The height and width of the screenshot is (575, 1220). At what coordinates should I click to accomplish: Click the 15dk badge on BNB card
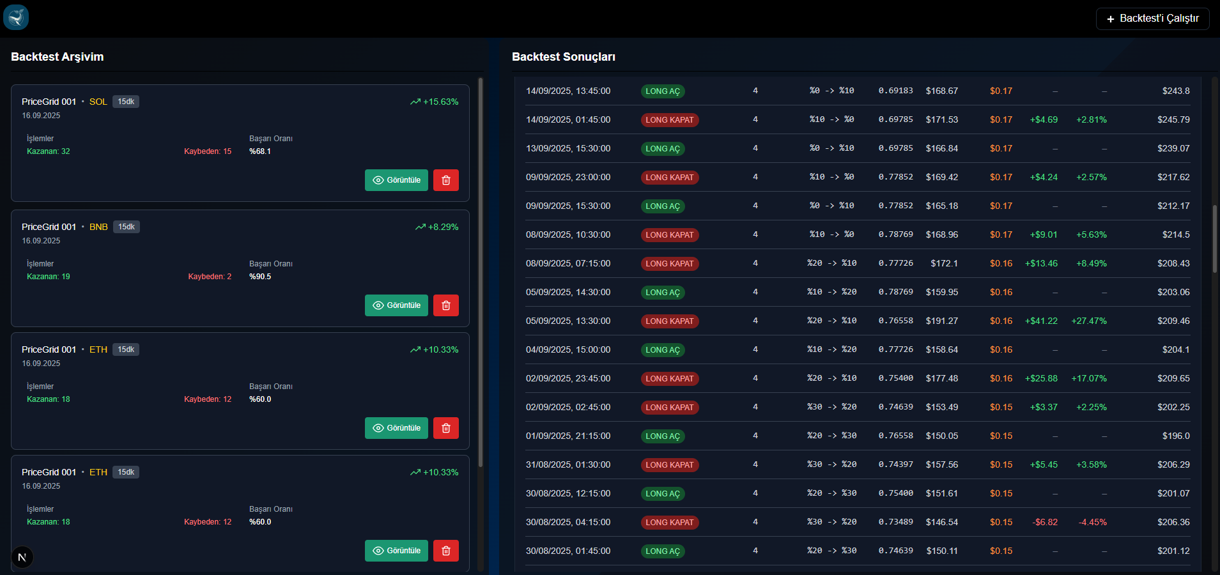tap(127, 227)
